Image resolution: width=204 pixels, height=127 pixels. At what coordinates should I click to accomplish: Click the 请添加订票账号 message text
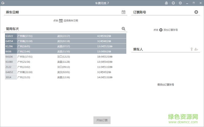[166, 85]
